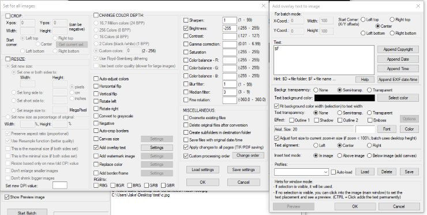Screen dimensions: 427x215
Task: Enable the Sharpen option
Action: [186, 20]
